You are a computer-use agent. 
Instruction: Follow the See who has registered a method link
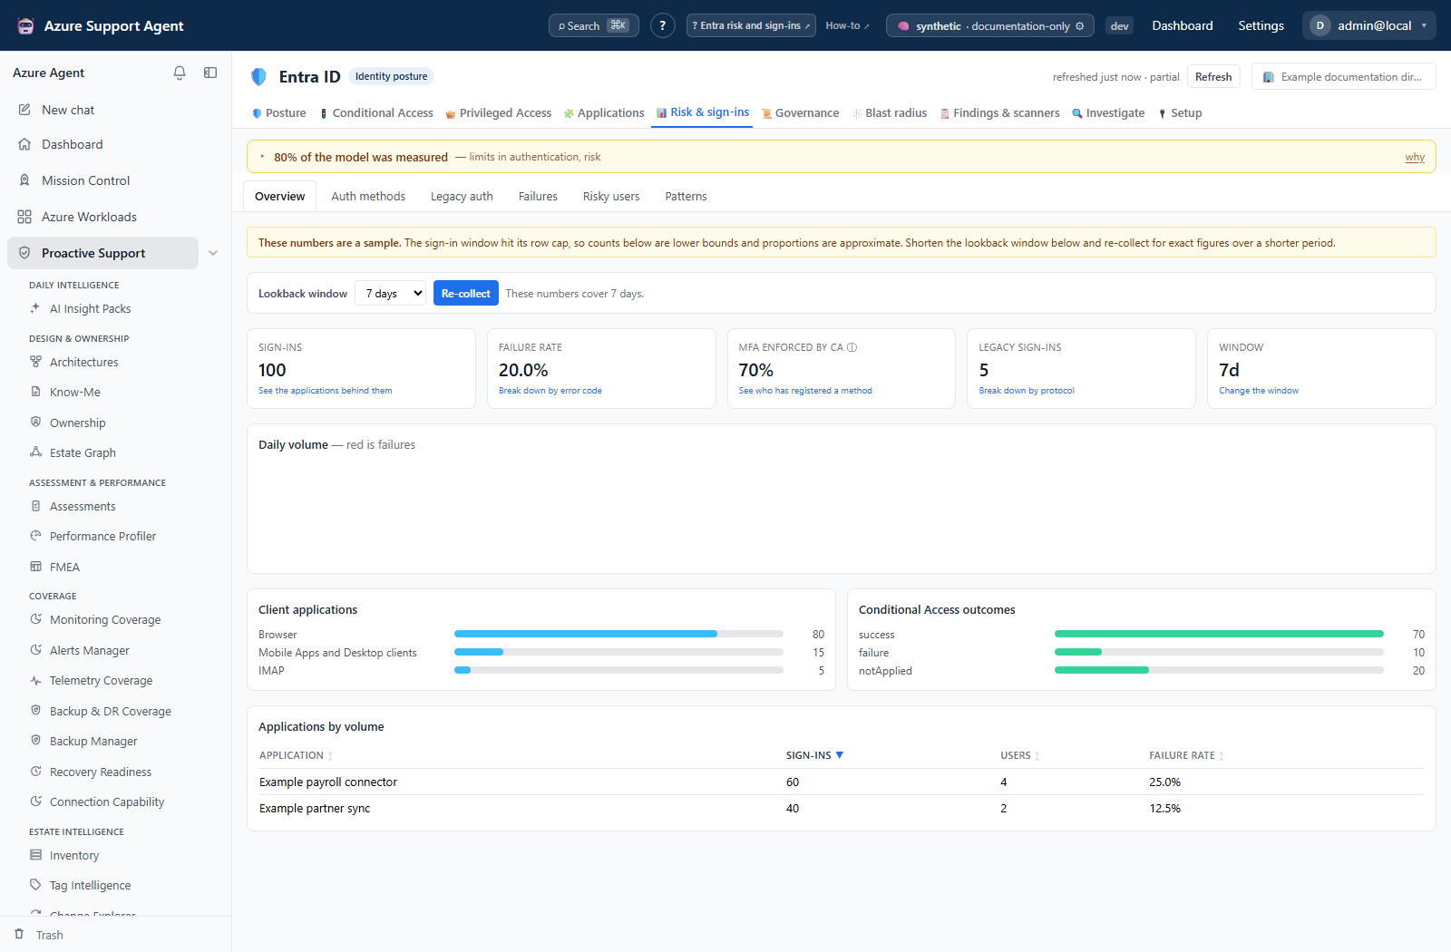point(805,391)
